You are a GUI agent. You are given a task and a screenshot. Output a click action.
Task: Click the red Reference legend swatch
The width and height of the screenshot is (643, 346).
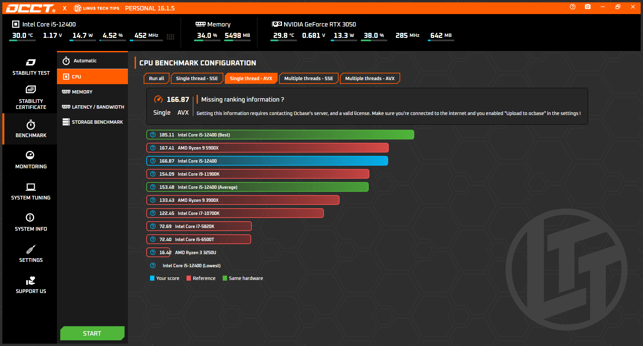(189, 278)
